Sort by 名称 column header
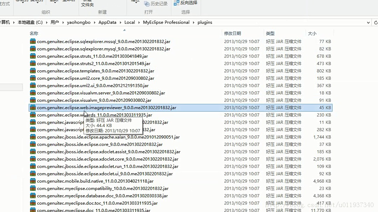 (x=34, y=33)
